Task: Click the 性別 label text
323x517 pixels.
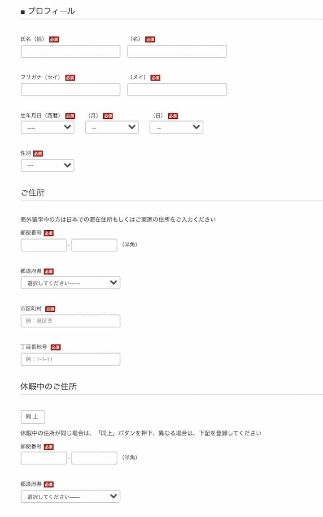Action: pos(26,153)
